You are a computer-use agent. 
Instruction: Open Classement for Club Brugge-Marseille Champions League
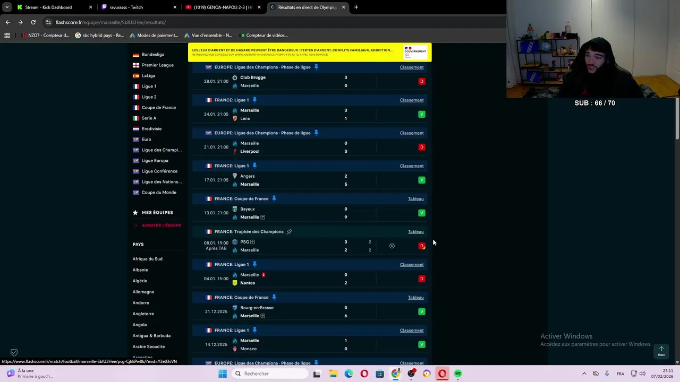pyautogui.click(x=412, y=67)
